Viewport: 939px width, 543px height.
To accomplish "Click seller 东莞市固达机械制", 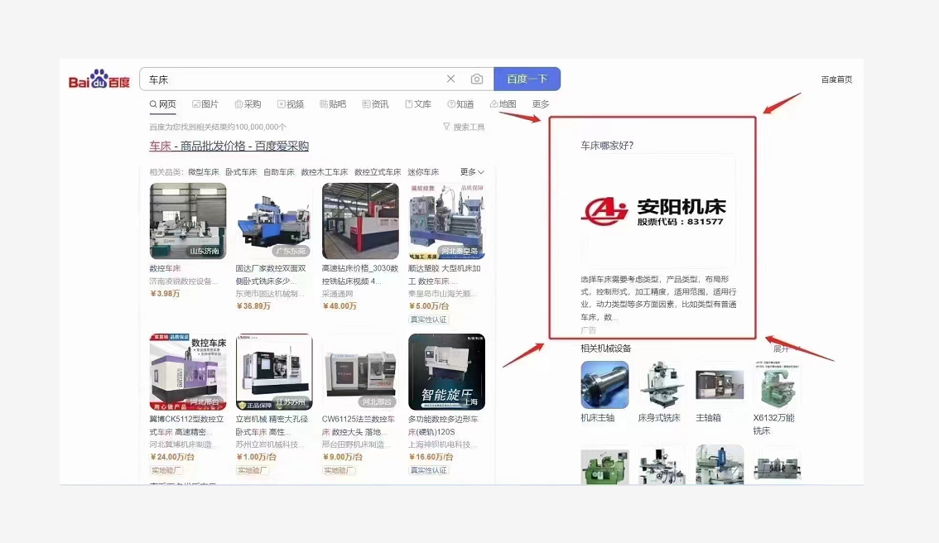I will coord(270,293).
